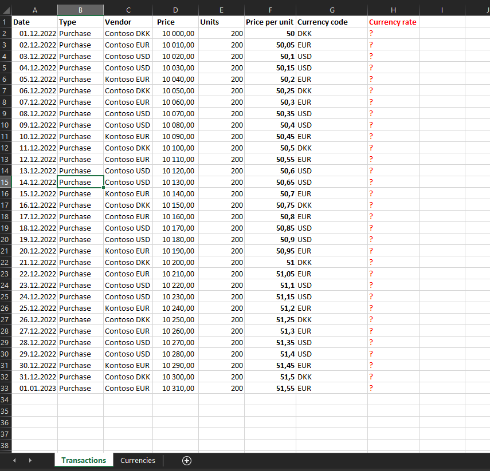The image size is (490, 471).
Task: Select Vendor cell in row 31
Action: pos(128,366)
